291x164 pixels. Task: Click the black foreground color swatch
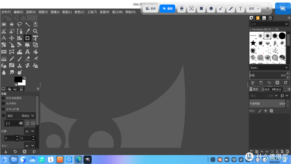tap(18, 79)
